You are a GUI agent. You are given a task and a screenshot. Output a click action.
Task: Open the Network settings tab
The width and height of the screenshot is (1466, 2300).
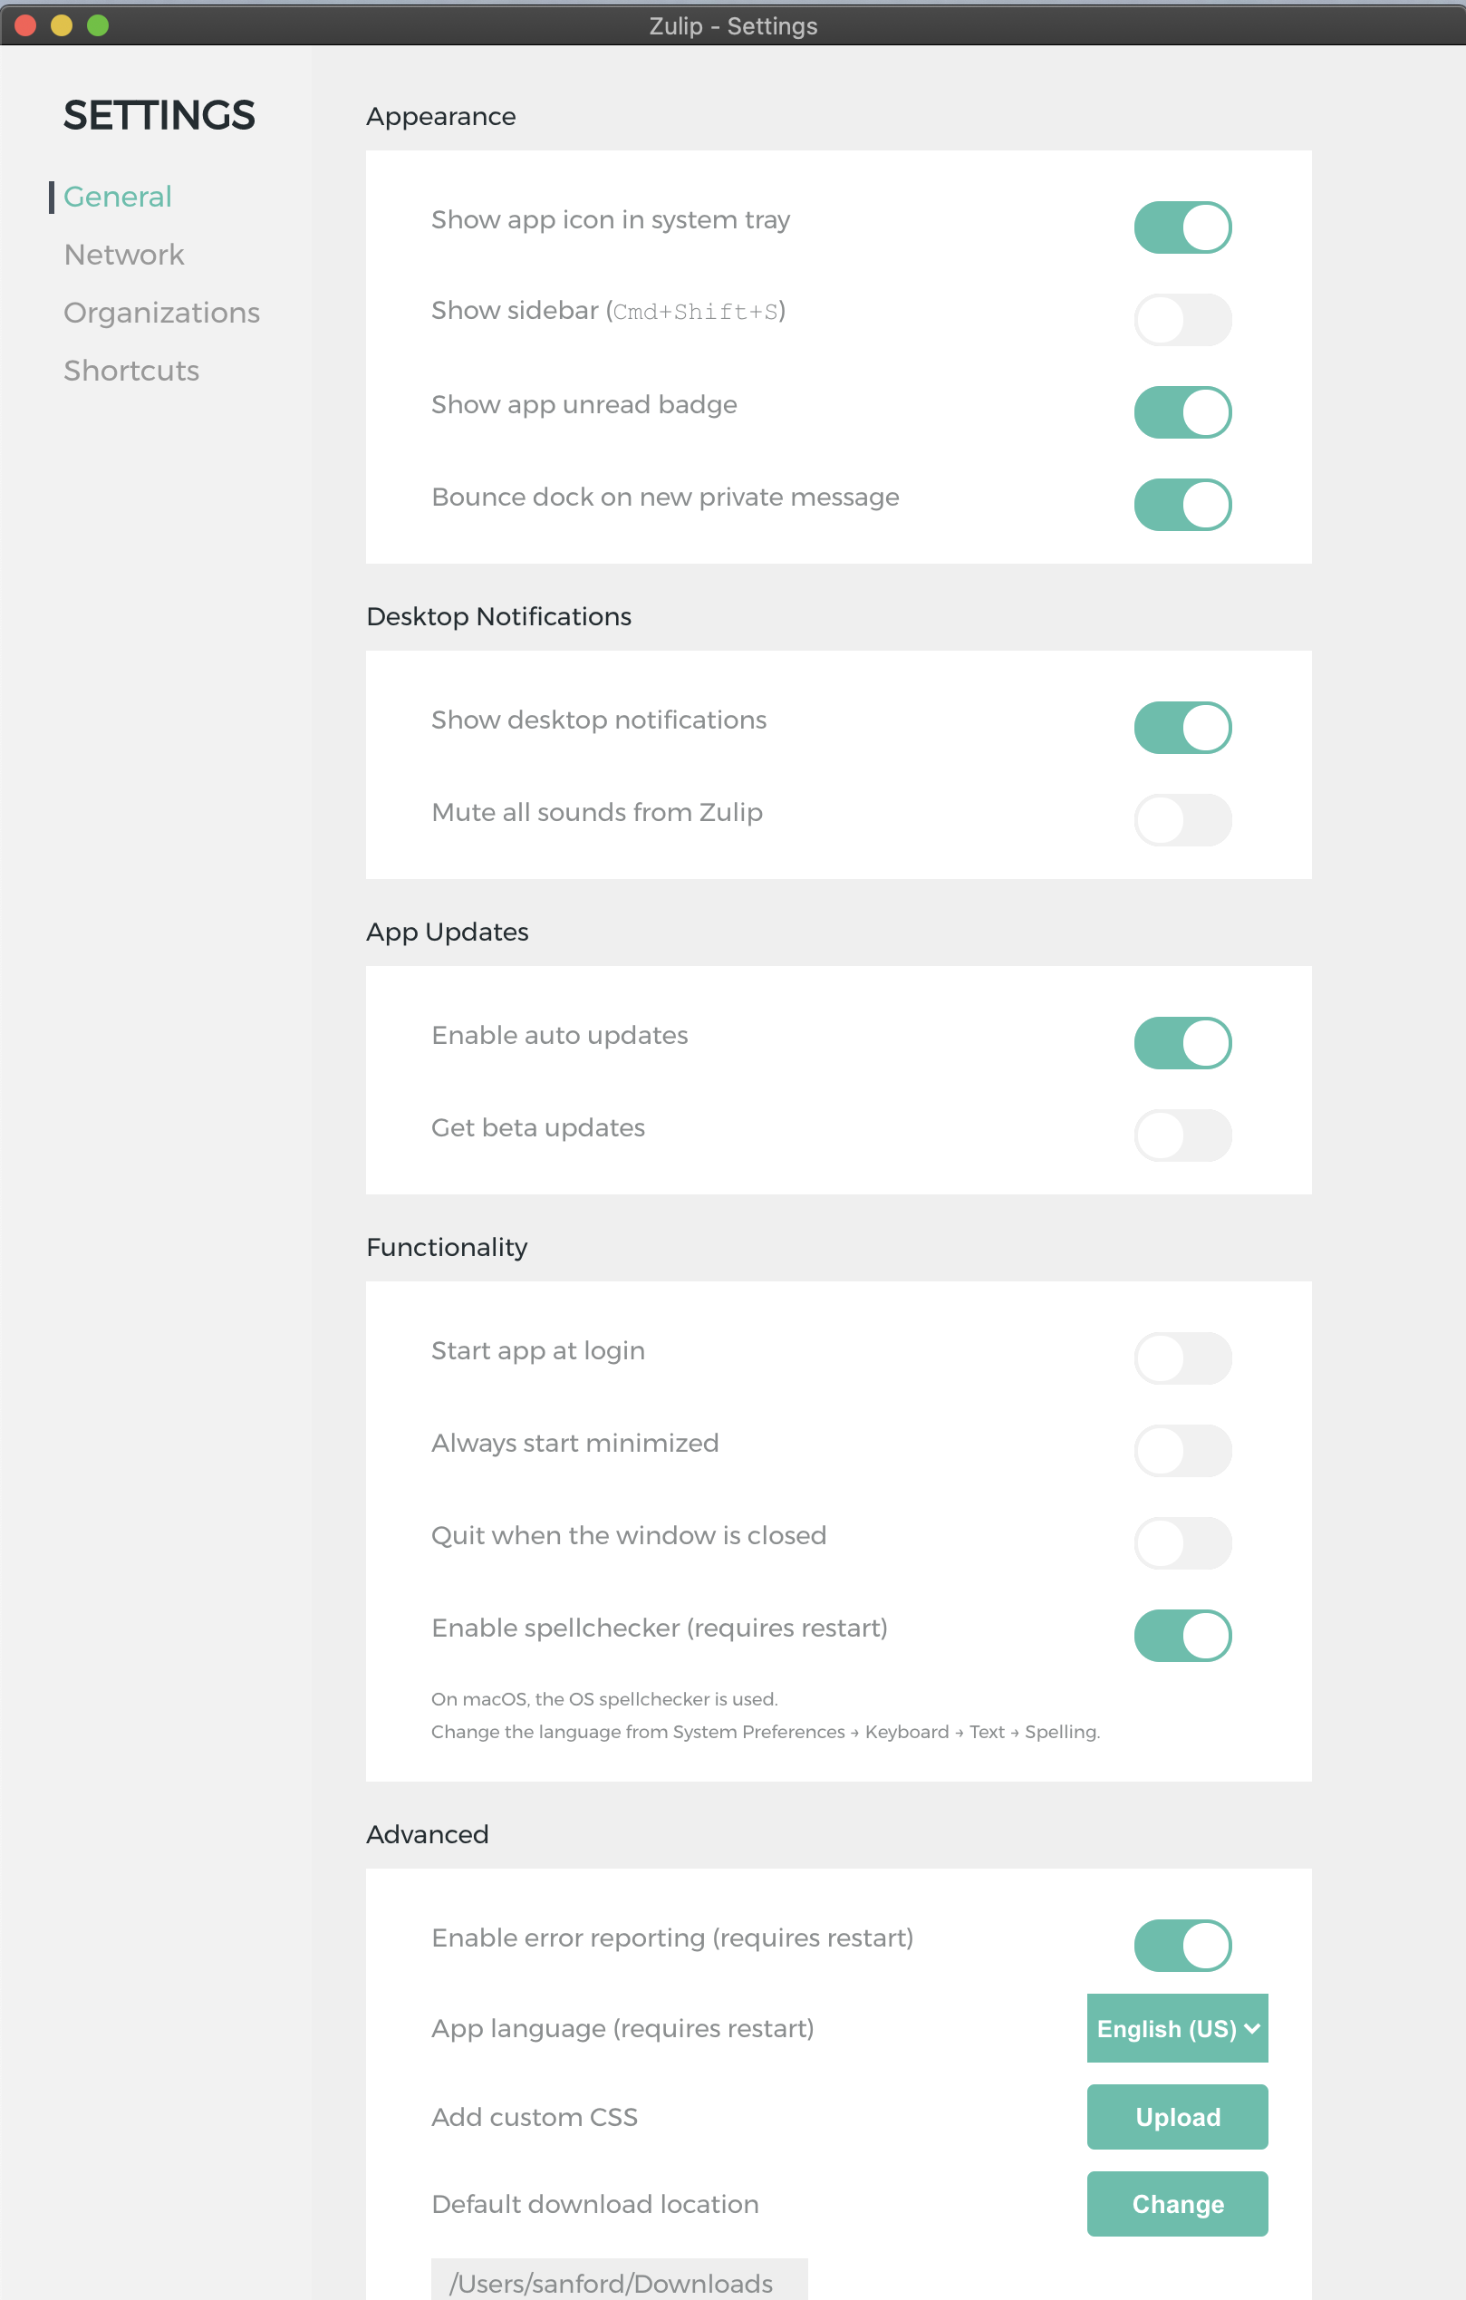pyautogui.click(x=124, y=255)
